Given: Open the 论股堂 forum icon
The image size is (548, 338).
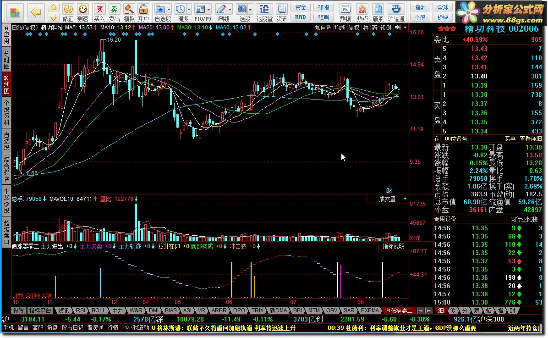Looking at the screenshot, I should pyautogui.click(x=264, y=12).
